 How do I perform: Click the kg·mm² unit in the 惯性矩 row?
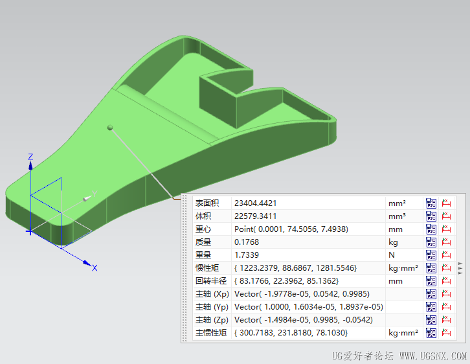point(404,267)
